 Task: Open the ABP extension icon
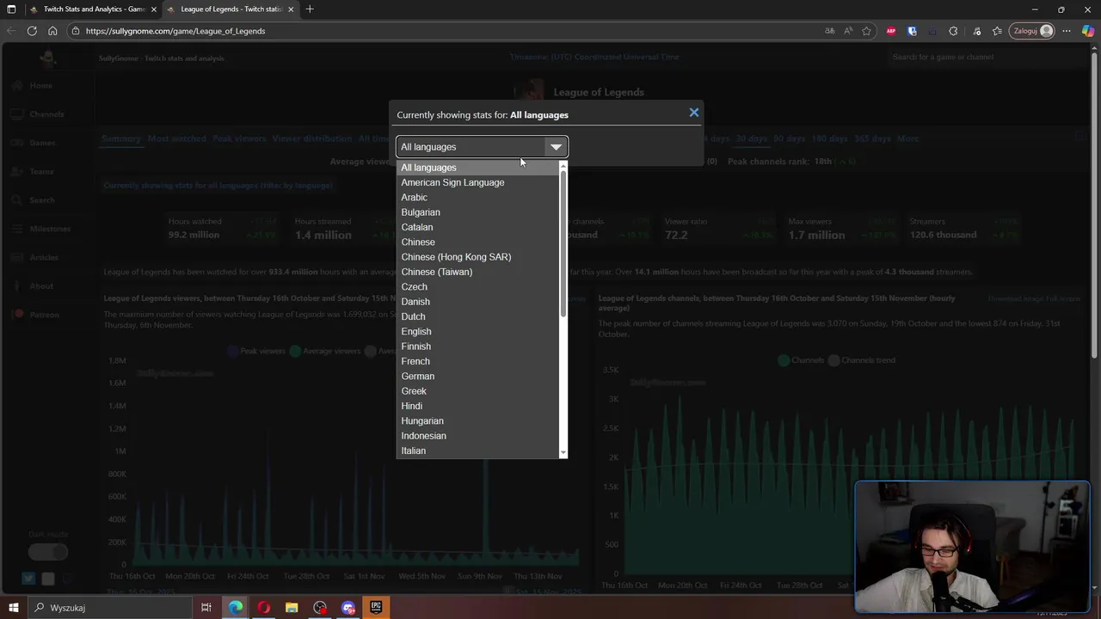point(891,31)
